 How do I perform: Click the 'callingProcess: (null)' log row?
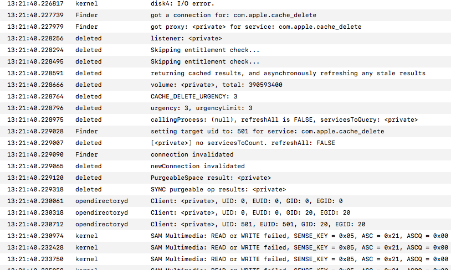284,120
